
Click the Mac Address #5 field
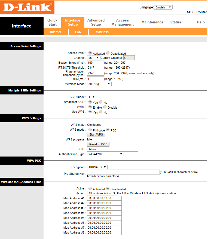(x=104, y=218)
